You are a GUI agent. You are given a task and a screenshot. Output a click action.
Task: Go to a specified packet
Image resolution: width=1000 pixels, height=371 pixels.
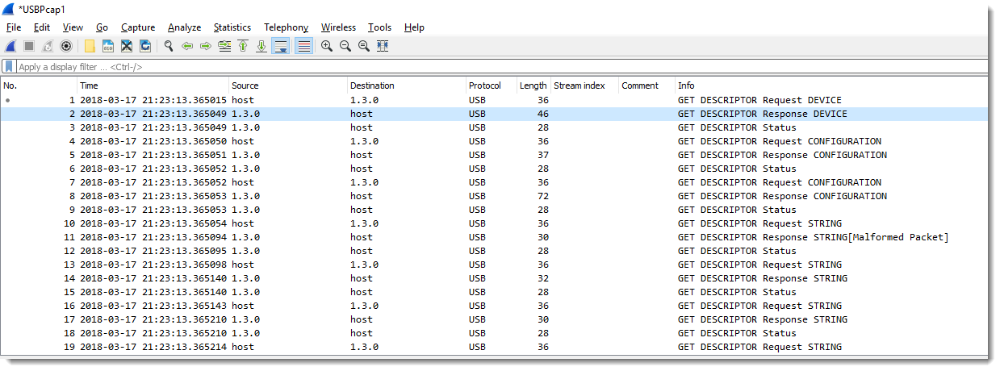tap(224, 46)
